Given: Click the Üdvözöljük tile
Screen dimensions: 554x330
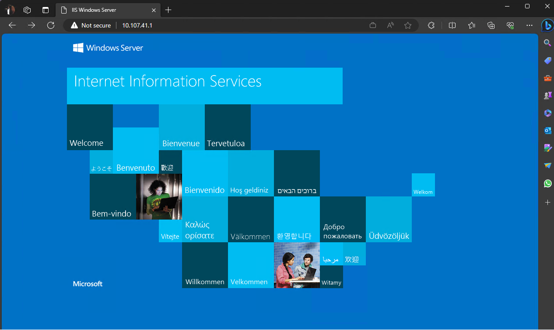Looking at the screenshot, I should pos(389,219).
